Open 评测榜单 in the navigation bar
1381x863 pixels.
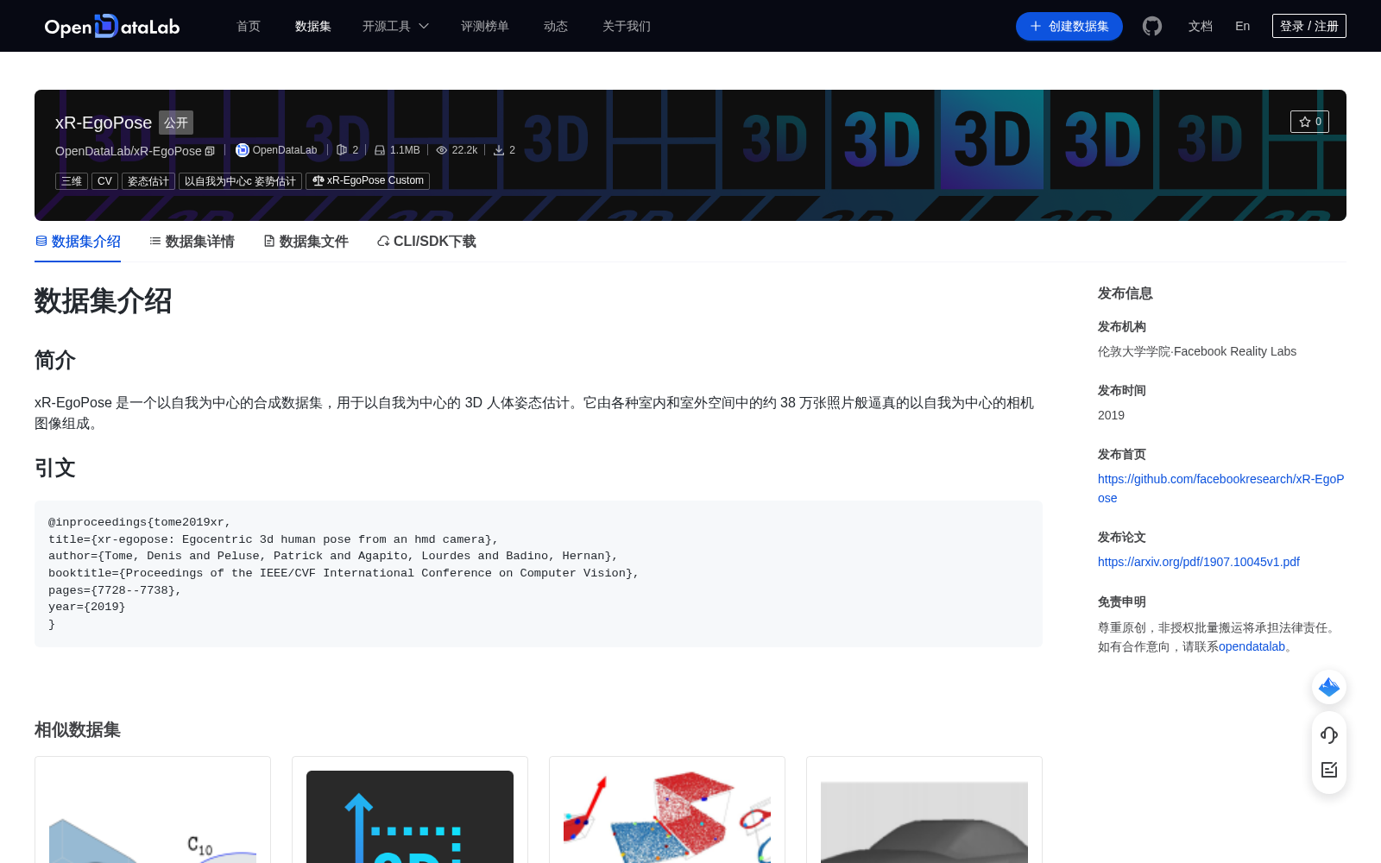(x=485, y=26)
